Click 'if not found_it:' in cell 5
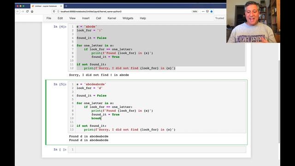295x166 pixels. point(91,126)
